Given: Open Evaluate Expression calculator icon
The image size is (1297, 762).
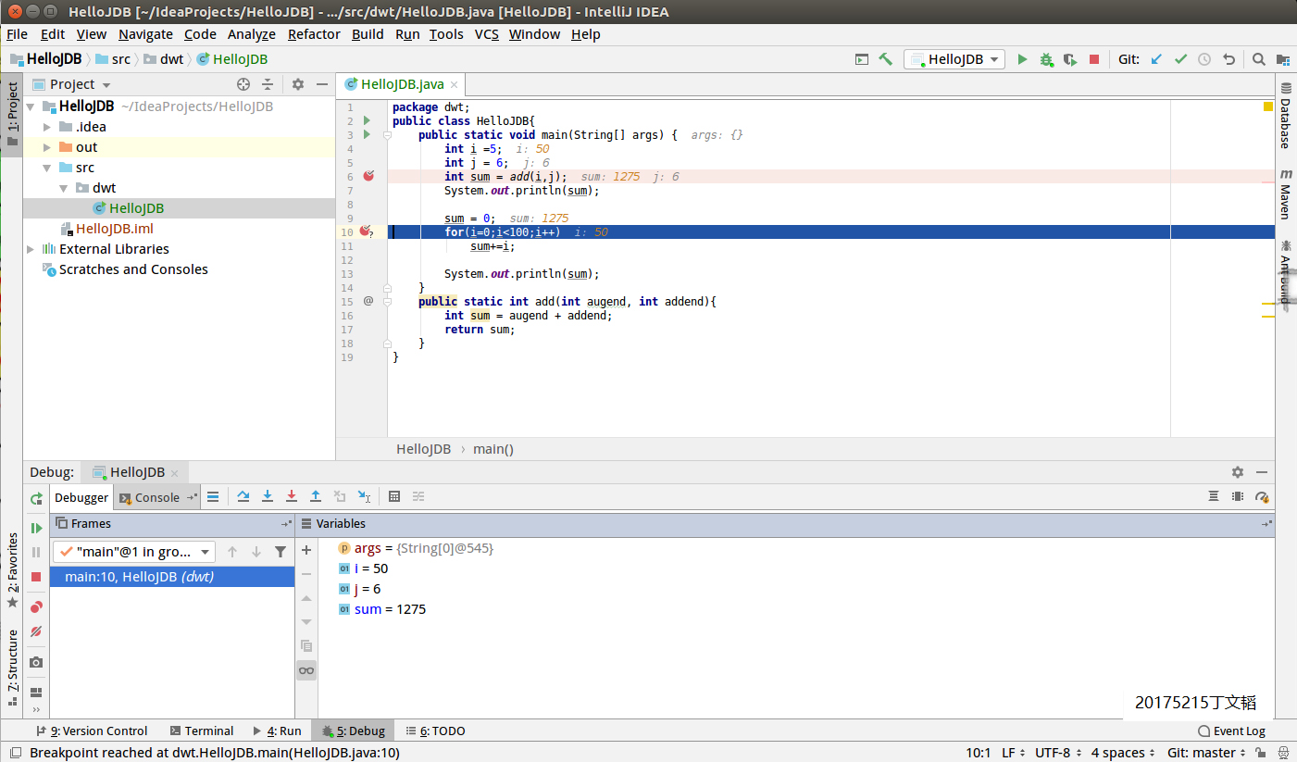Looking at the screenshot, I should (x=394, y=496).
